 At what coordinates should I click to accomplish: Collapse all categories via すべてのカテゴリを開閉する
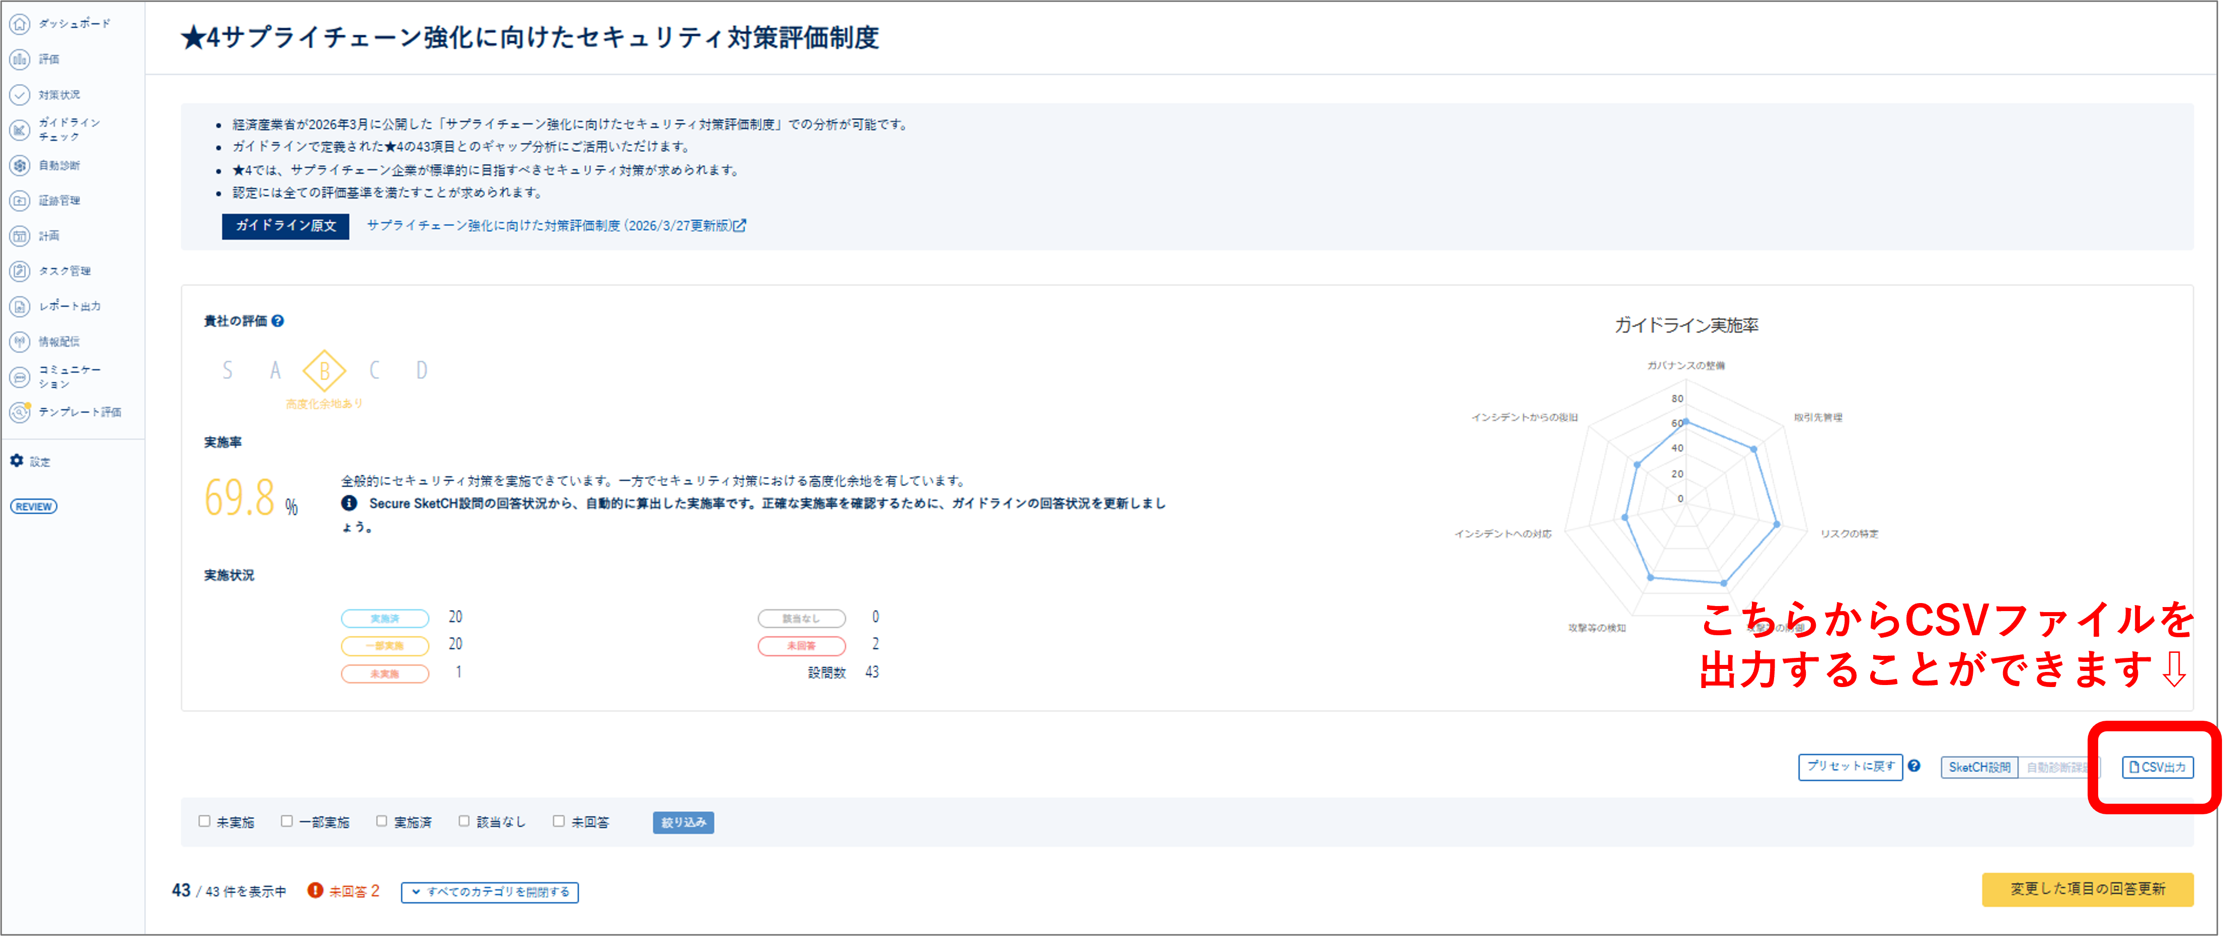point(489,892)
